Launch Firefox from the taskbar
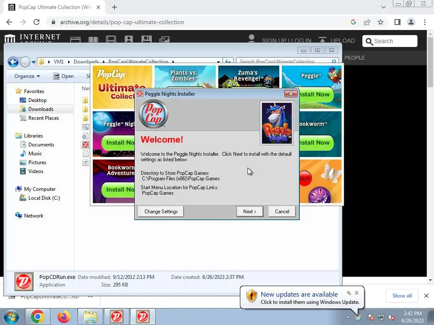This screenshot has width=434, height=325. coord(64,317)
